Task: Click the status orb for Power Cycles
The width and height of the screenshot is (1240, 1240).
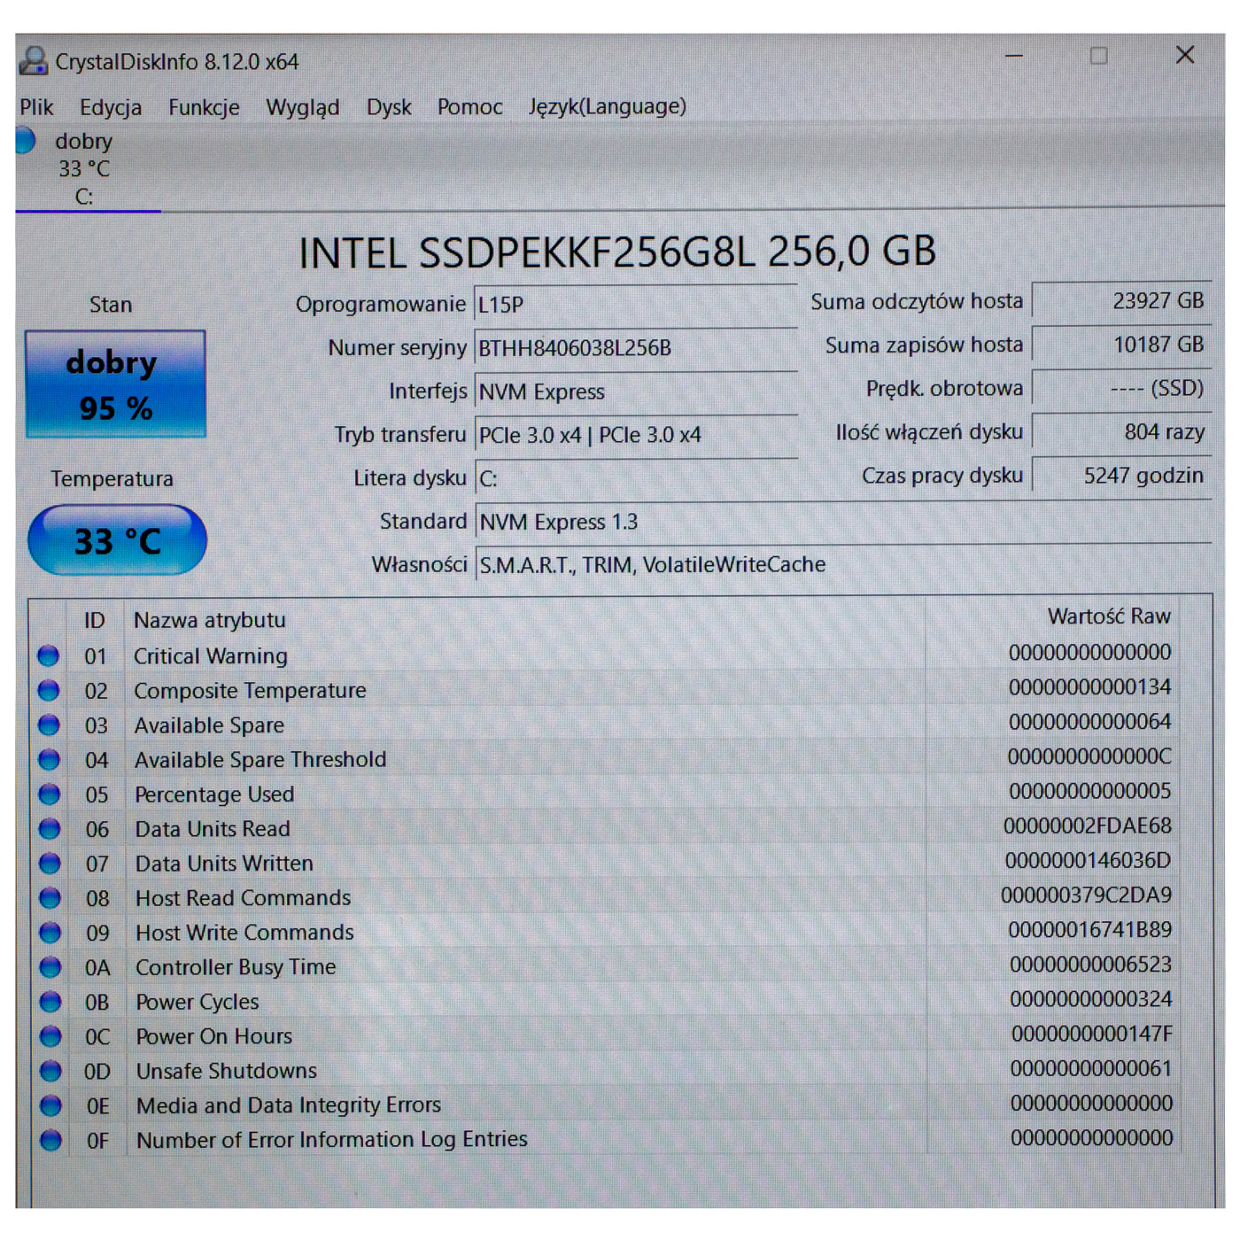Action: coord(50,1001)
